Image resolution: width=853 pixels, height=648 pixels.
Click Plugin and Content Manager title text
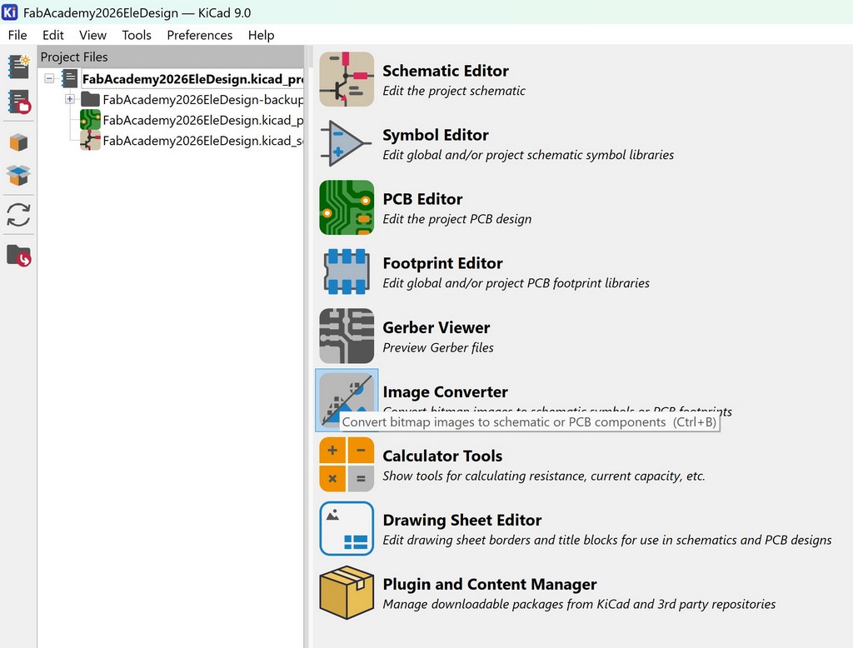pos(490,585)
